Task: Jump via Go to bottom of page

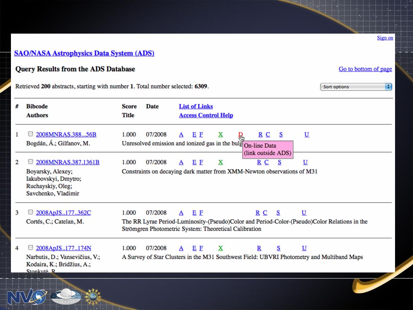Action: point(365,69)
